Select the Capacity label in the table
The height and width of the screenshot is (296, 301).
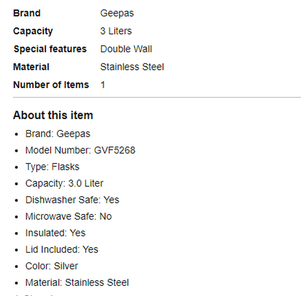33,31
